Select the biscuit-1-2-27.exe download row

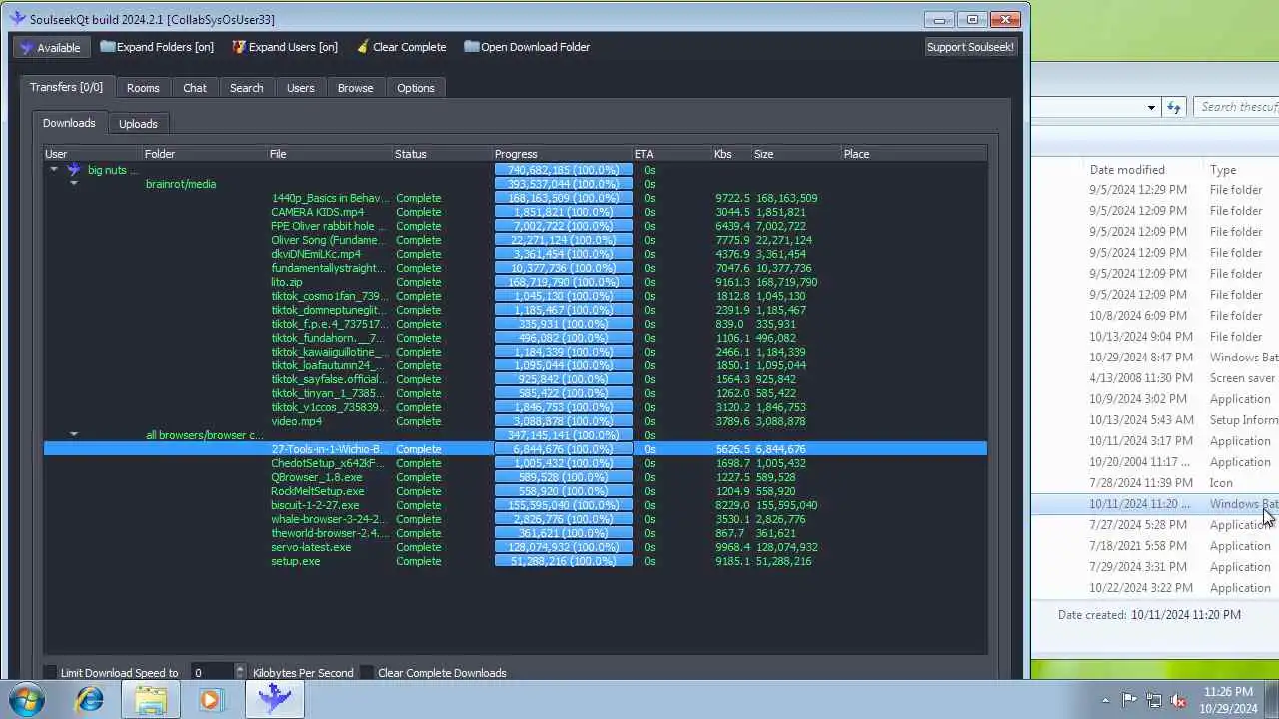tap(516, 505)
